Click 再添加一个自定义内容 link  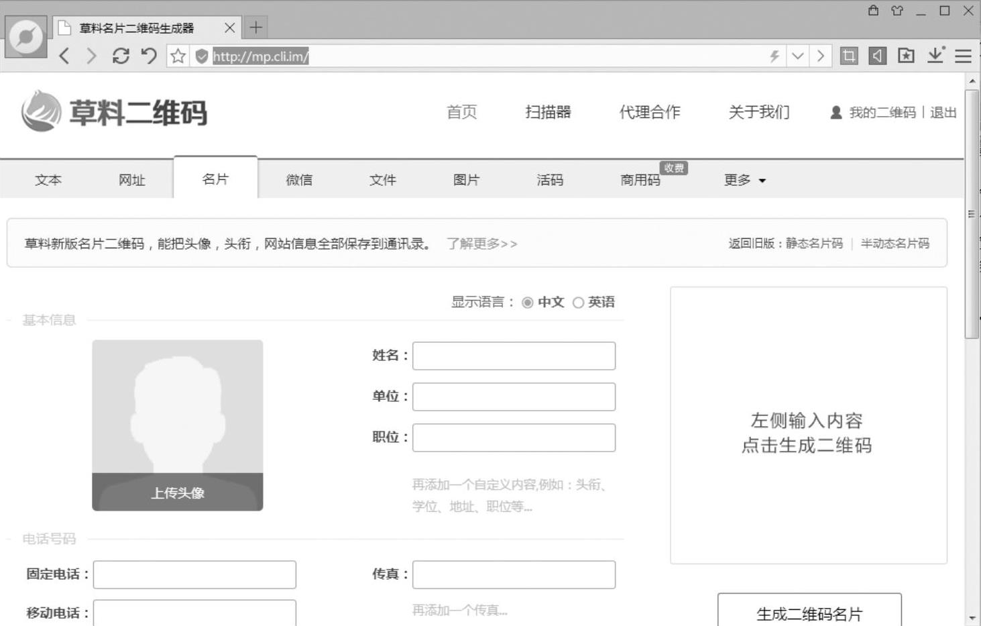click(510, 495)
